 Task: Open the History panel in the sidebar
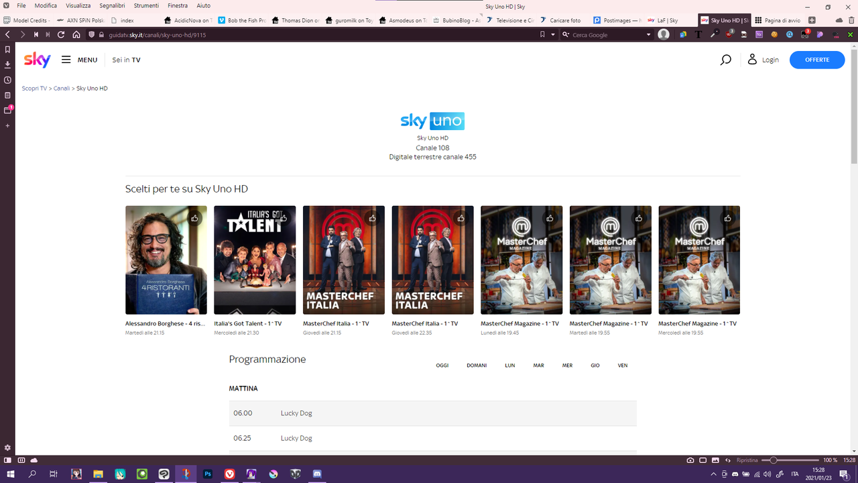(7, 80)
